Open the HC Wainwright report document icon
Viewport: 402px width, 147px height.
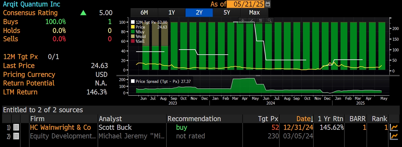(16, 127)
